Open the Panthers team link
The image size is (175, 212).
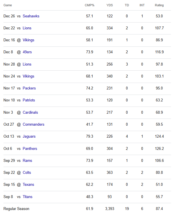30,149
